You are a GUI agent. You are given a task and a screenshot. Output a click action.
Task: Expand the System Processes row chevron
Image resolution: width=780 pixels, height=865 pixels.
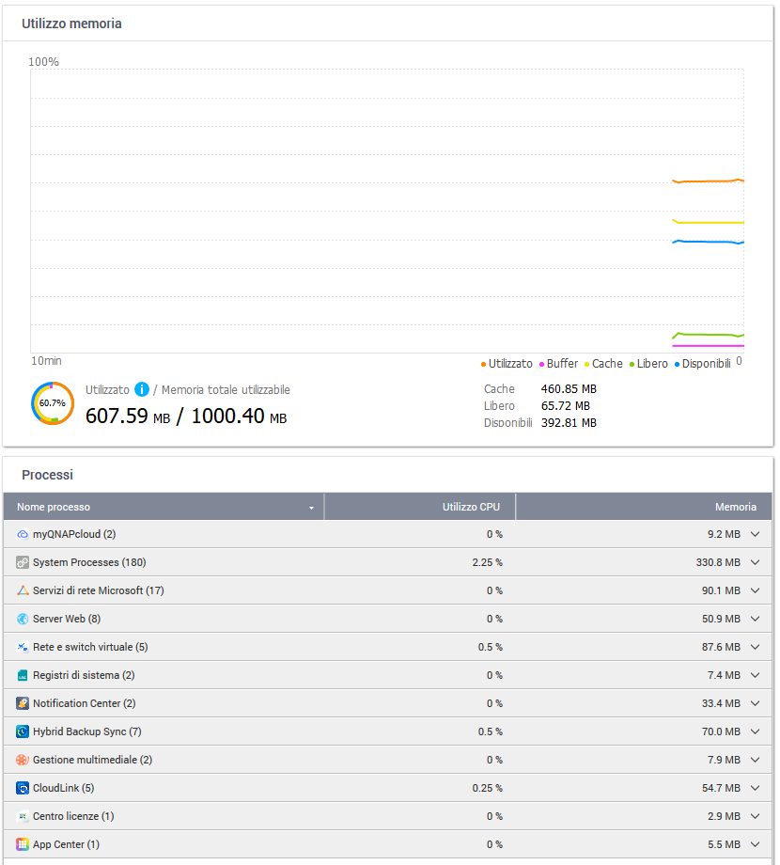point(755,562)
